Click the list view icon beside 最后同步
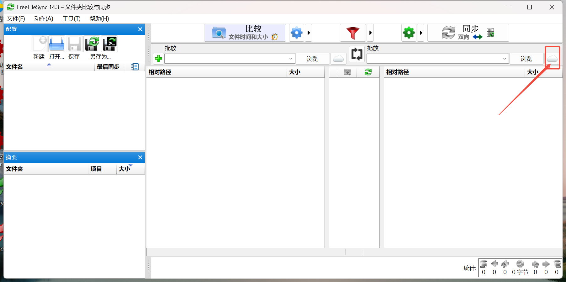 tap(135, 67)
